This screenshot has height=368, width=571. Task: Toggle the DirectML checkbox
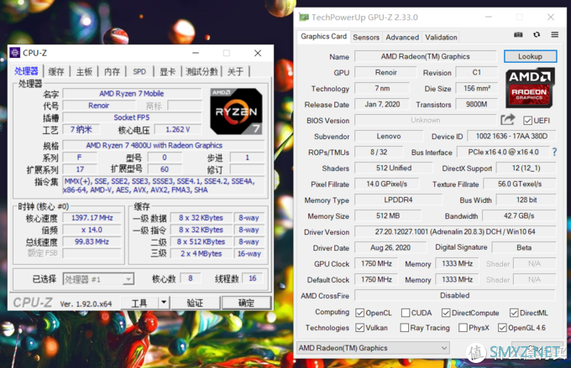click(514, 313)
